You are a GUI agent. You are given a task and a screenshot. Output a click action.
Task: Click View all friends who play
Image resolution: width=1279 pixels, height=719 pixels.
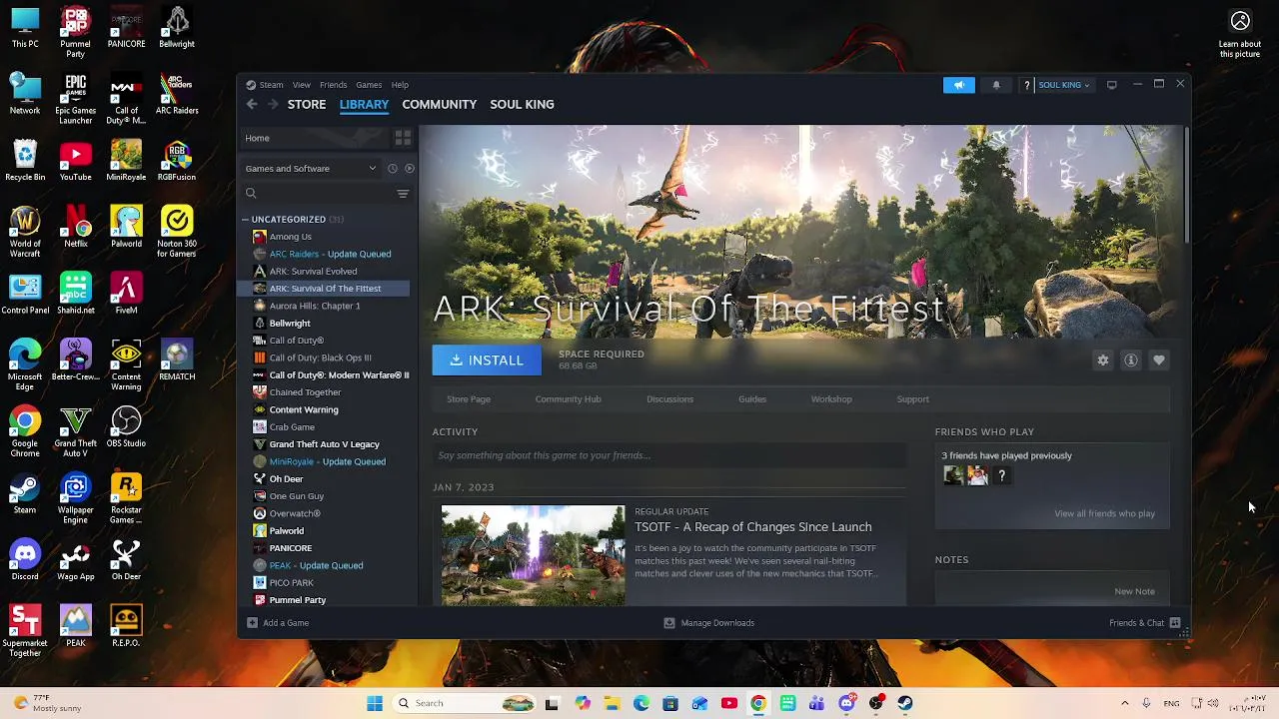click(1104, 514)
